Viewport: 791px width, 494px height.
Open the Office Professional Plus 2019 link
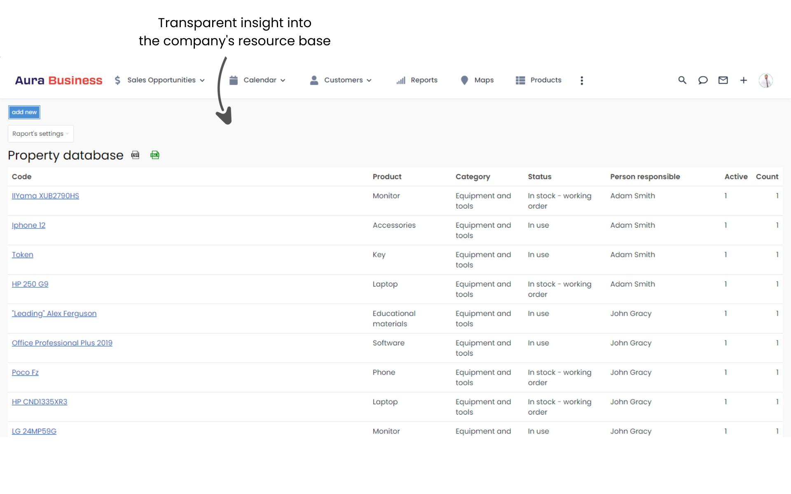tap(62, 343)
